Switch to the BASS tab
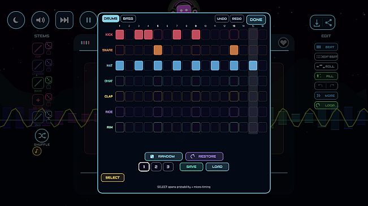The height and width of the screenshot is (206, 368). coord(128,19)
